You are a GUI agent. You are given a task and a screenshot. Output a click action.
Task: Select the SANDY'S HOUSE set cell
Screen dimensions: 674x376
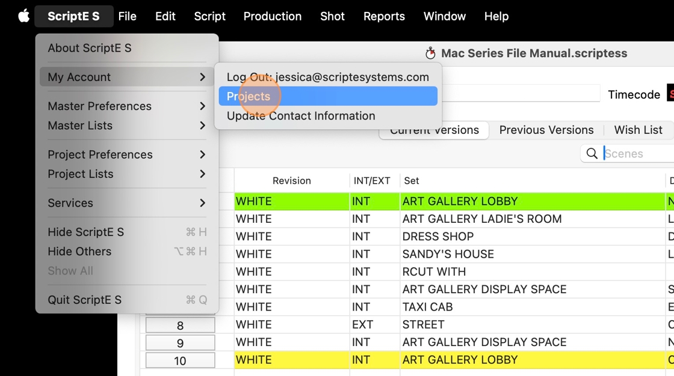coord(532,254)
